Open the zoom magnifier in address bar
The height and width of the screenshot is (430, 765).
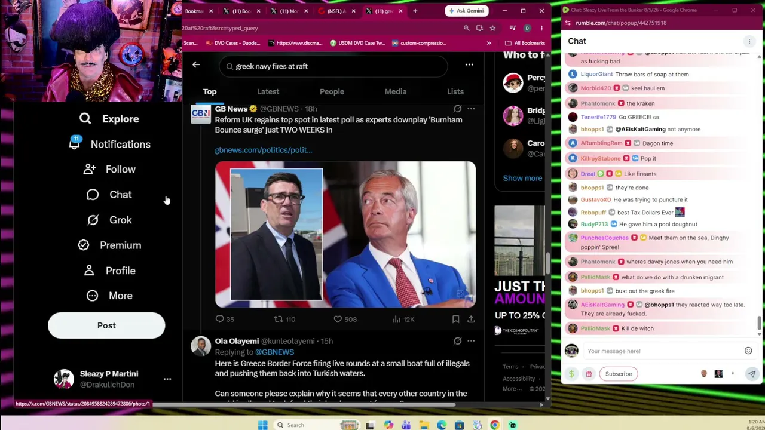pyautogui.click(x=466, y=28)
